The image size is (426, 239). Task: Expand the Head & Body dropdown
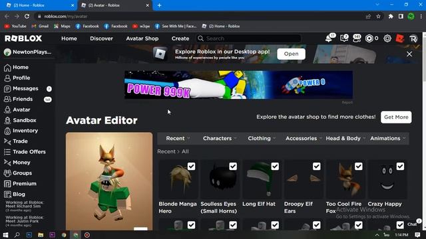[345, 139]
